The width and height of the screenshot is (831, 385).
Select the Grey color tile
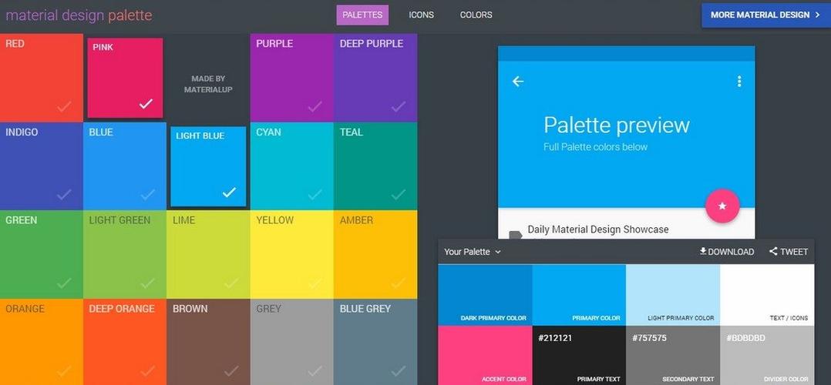[292, 342]
